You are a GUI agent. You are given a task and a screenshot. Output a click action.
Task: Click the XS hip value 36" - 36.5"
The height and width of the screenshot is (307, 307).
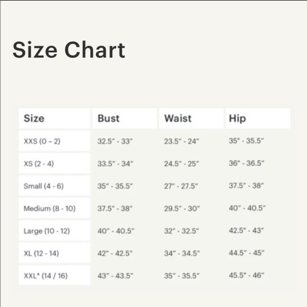247,163
